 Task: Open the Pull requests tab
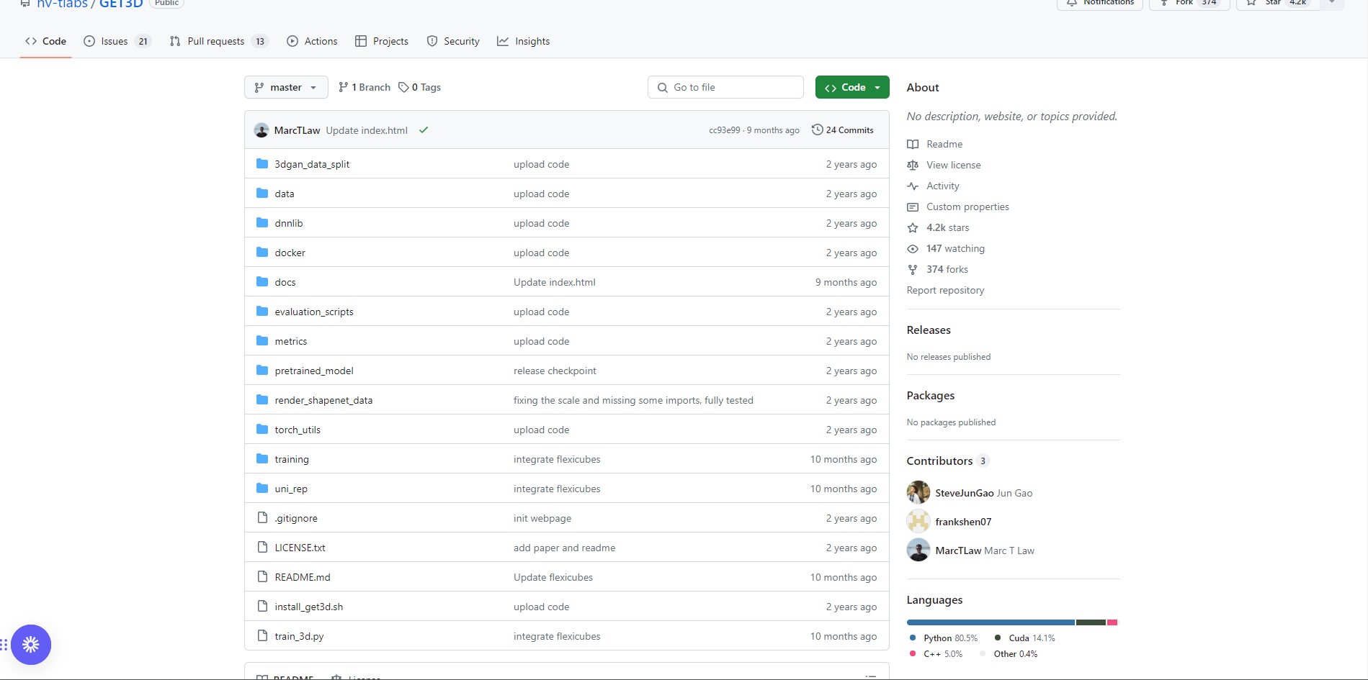click(x=219, y=41)
